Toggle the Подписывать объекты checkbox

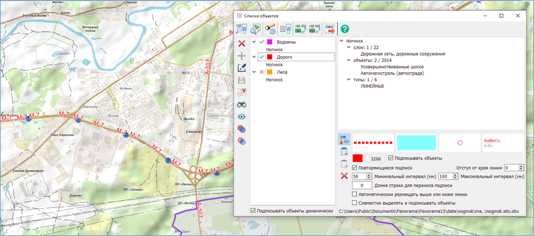(391, 158)
